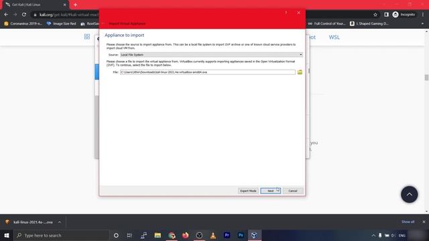Click the Cancel button in the import dialog
Viewport: 429px width, 241px height.
293,191
